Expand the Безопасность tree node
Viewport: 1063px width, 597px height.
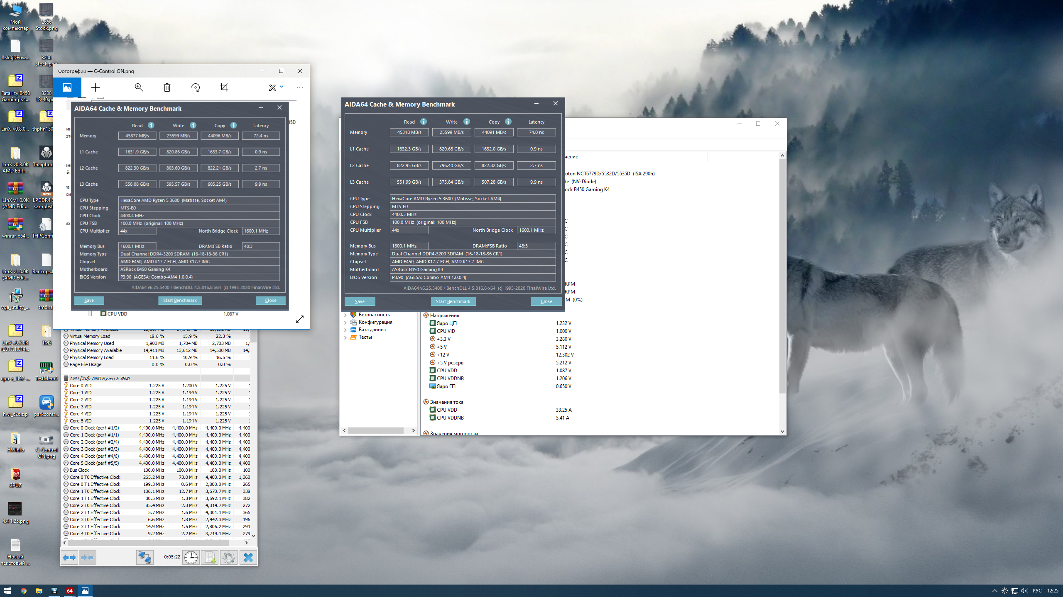345,315
